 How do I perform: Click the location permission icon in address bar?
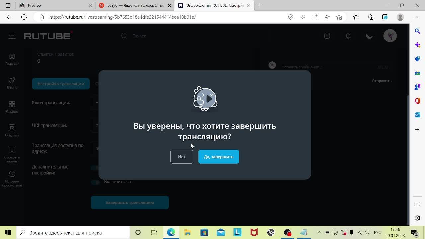[291, 17]
